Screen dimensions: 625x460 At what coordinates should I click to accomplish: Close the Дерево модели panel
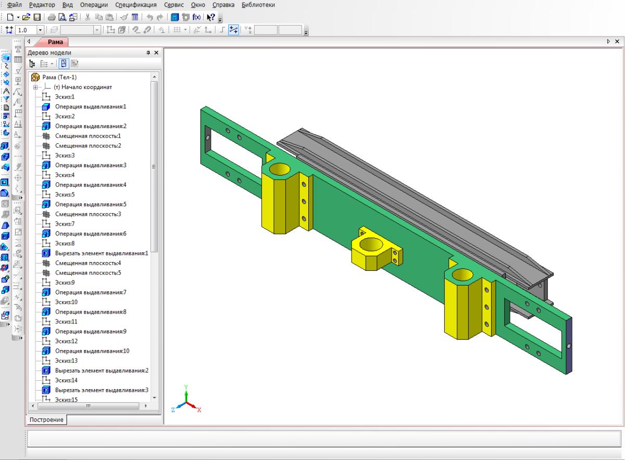pyautogui.click(x=156, y=53)
